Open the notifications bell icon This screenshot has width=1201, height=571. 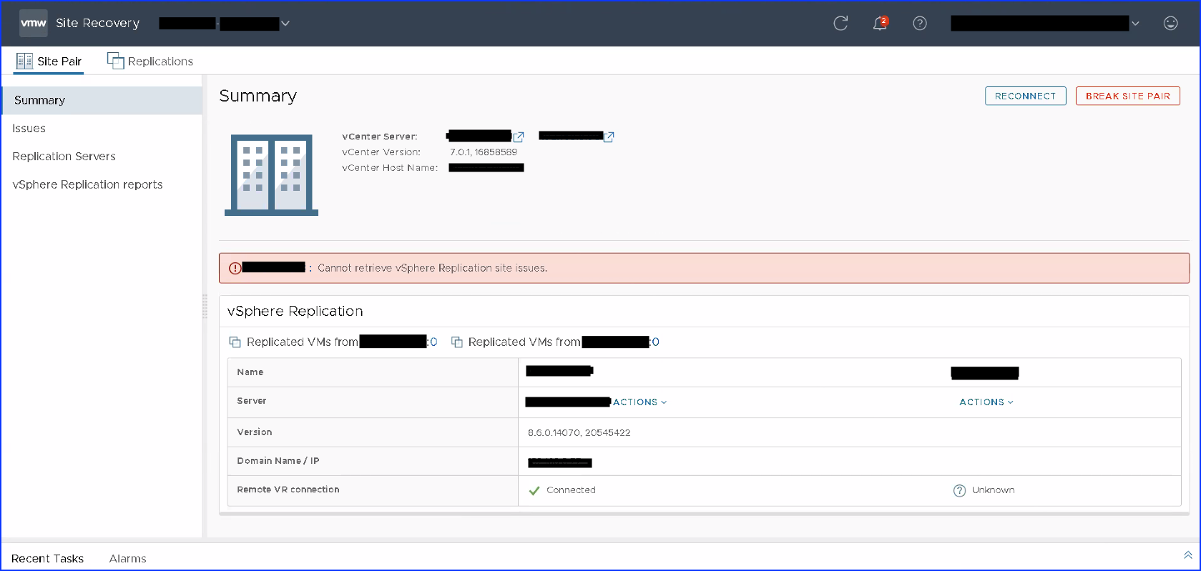pos(880,24)
